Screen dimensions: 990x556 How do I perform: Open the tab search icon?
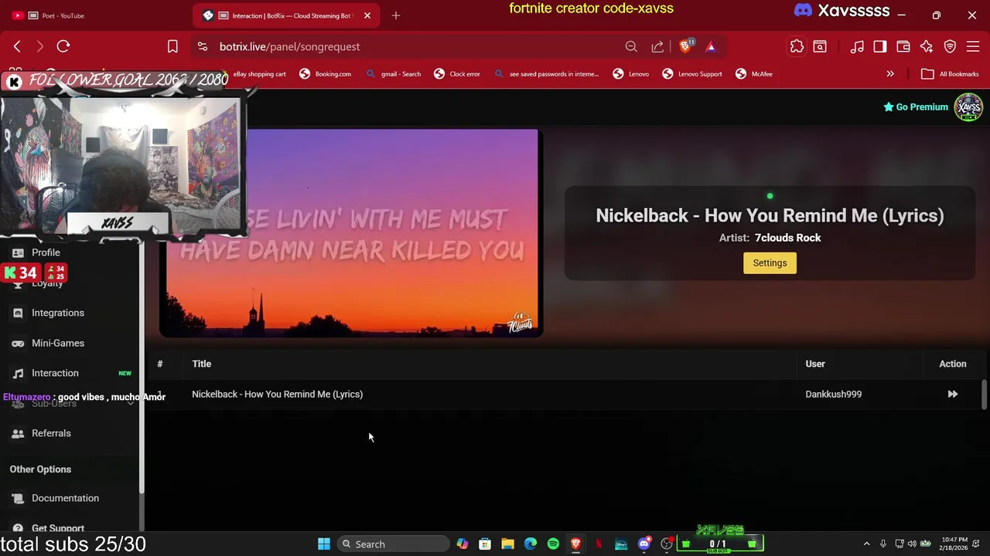[820, 46]
